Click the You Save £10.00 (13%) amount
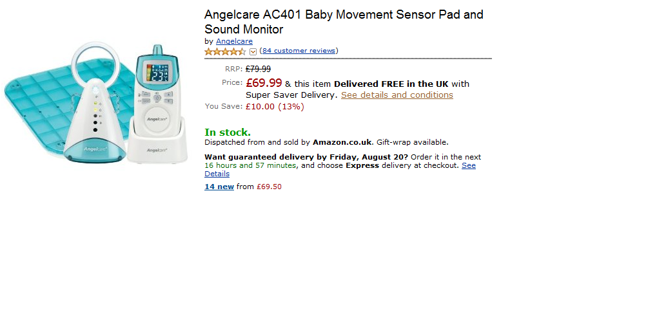This screenshot has width=648, height=330. pos(275,107)
